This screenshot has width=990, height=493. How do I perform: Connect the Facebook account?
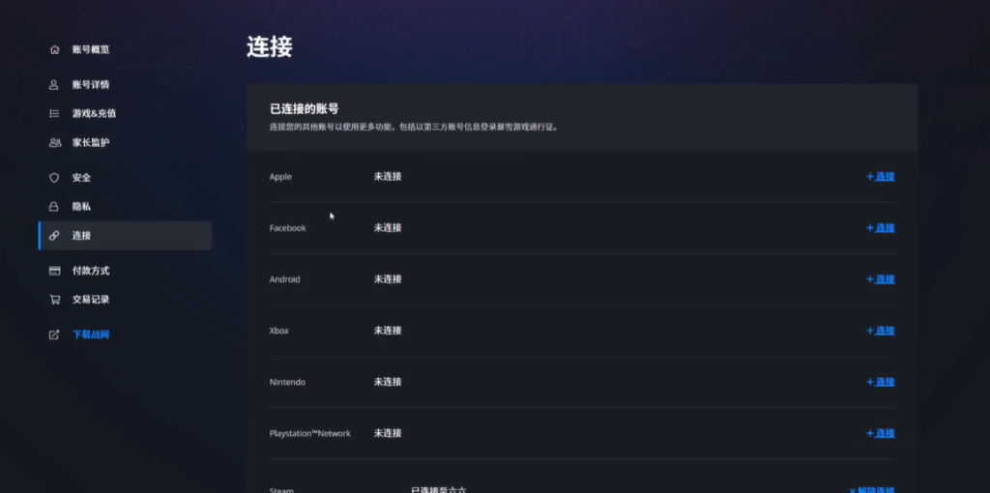(x=881, y=228)
